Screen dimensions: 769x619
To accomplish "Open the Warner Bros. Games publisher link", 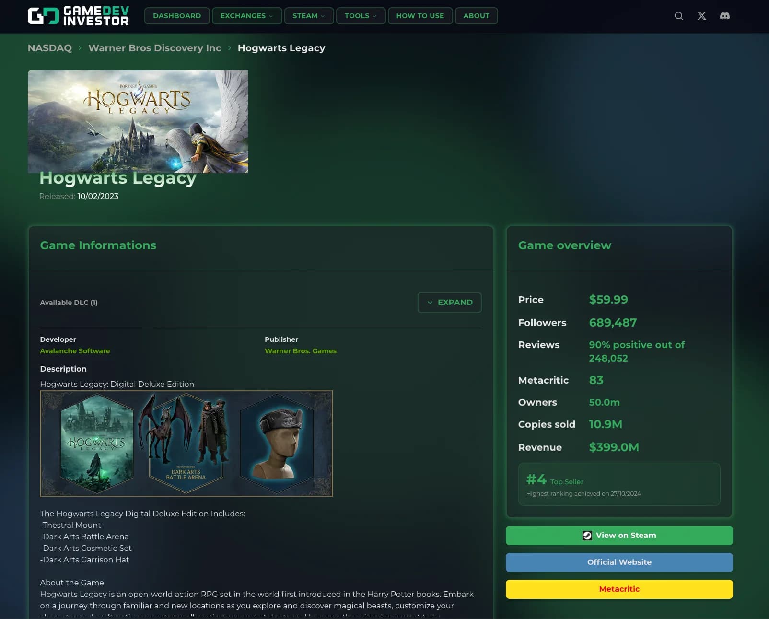I will click(x=301, y=350).
